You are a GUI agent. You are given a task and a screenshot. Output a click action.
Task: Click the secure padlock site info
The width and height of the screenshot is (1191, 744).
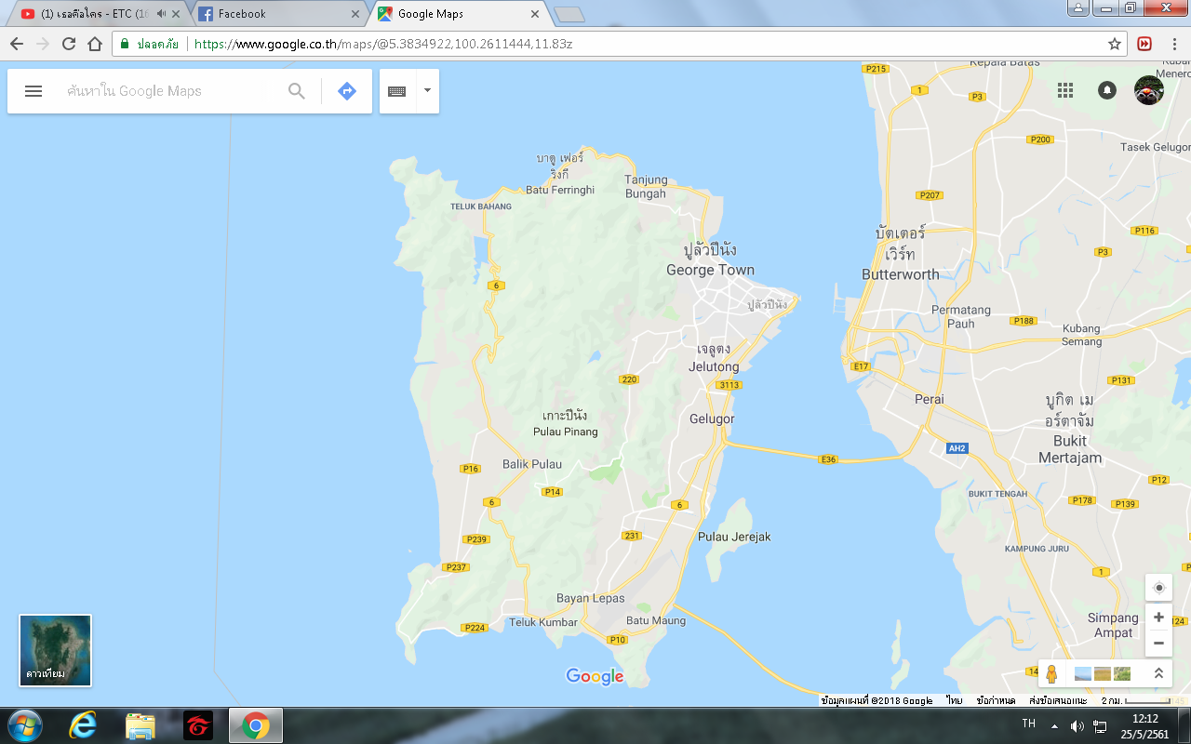126,44
